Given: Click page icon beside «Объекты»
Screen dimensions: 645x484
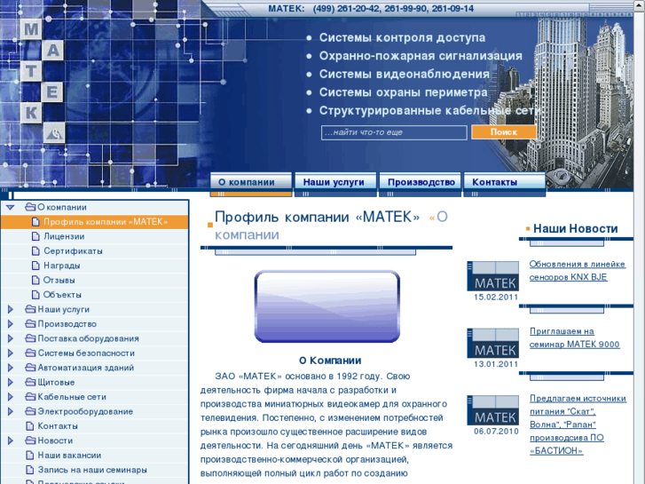Looking at the screenshot, I should pos(35,295).
